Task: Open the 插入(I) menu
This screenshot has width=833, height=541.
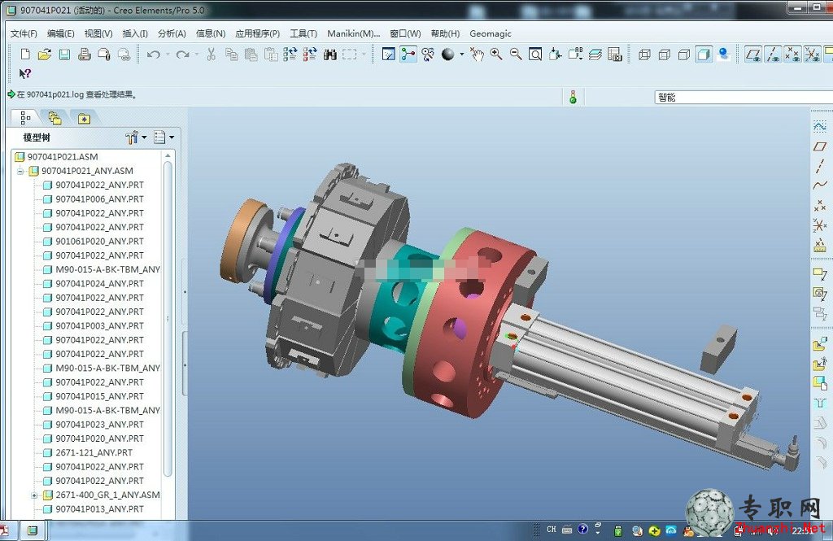Action: pyautogui.click(x=135, y=34)
